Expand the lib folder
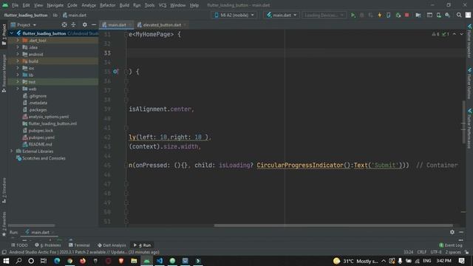 pyautogui.click(x=18, y=75)
